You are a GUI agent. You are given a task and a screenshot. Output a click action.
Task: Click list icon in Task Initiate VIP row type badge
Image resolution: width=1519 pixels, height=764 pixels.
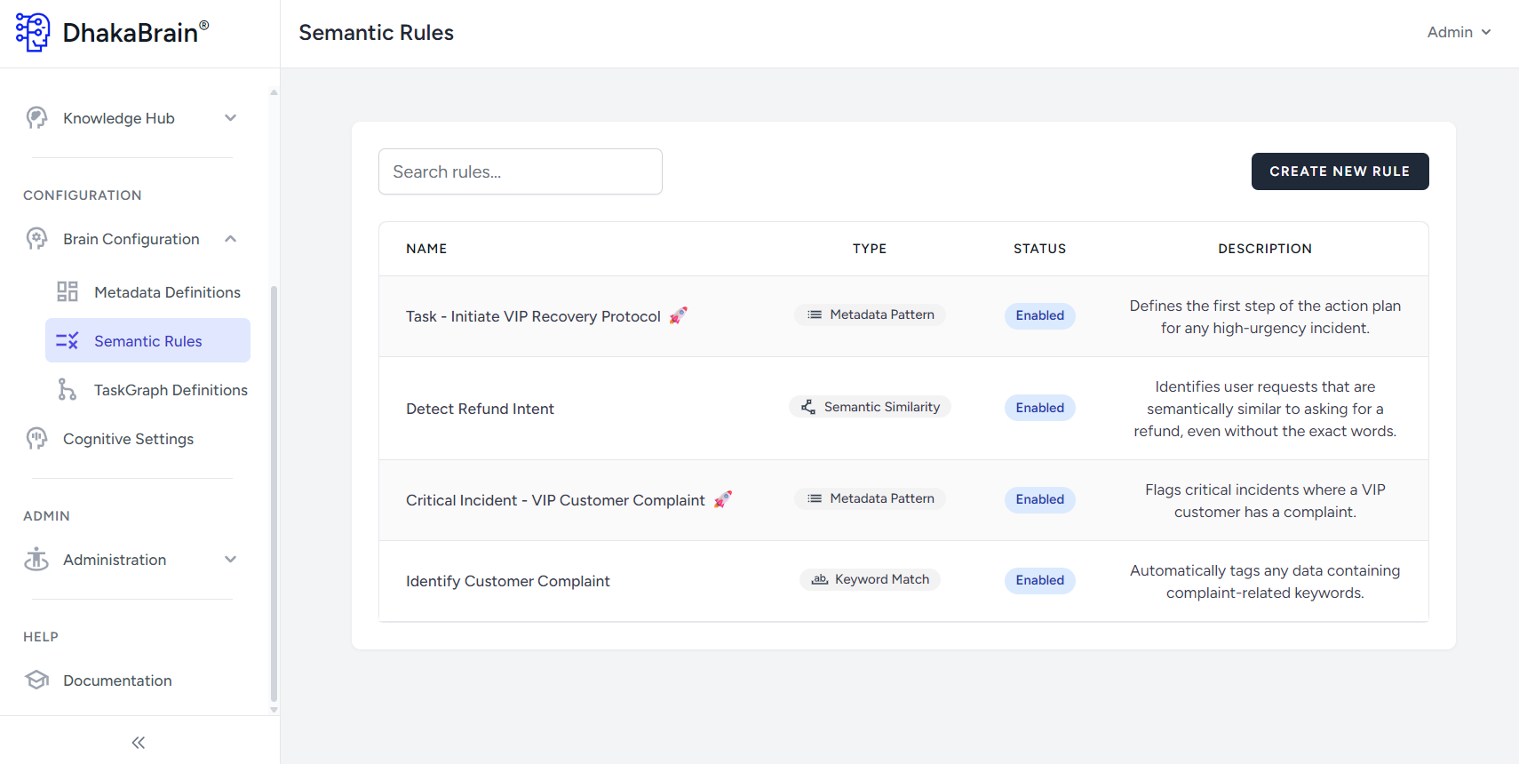(815, 314)
